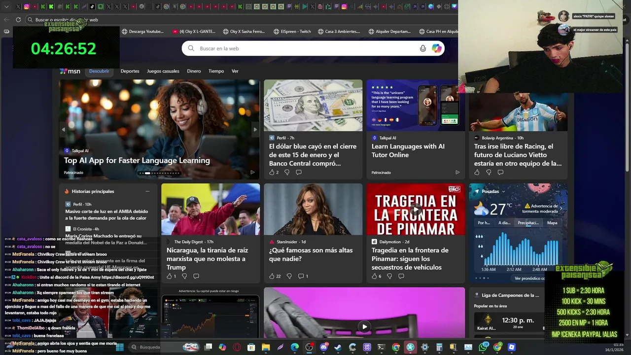Open comments on the Luciano Vietto article
This screenshot has height=355, width=631.
coord(500,172)
